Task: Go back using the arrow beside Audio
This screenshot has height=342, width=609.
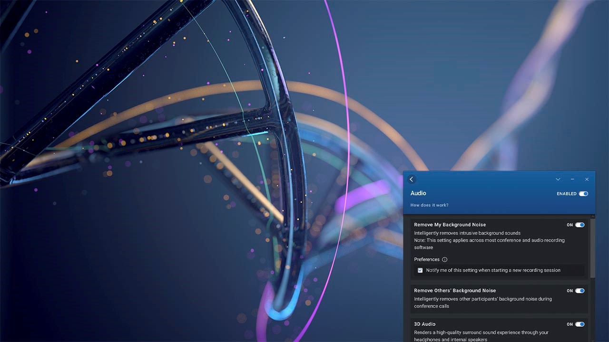Action: point(412,179)
